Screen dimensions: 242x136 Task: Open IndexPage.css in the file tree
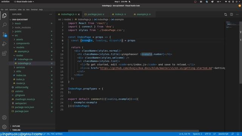25,59
